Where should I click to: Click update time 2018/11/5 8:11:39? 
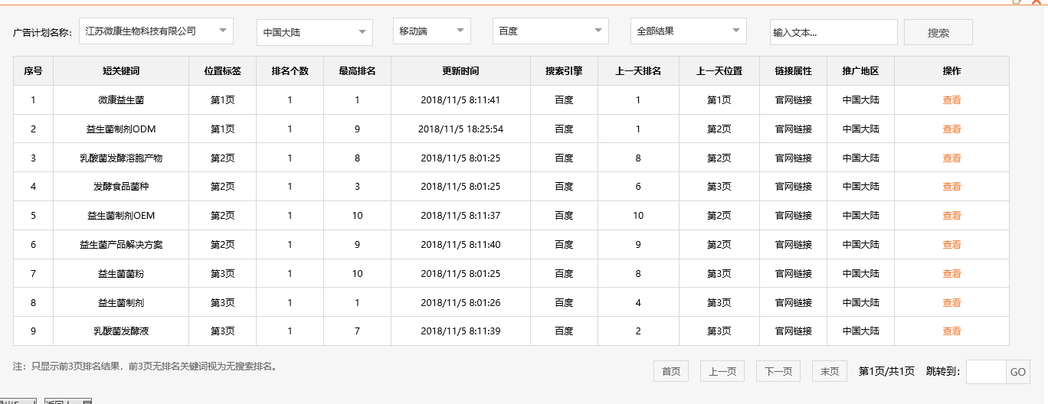[460, 331]
